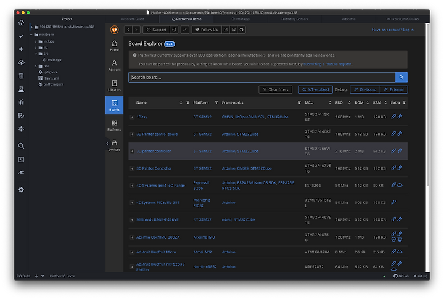Collapse the minidrone project folder
Image resolution: width=444 pixels, height=299 pixels.
[x=31, y=35]
